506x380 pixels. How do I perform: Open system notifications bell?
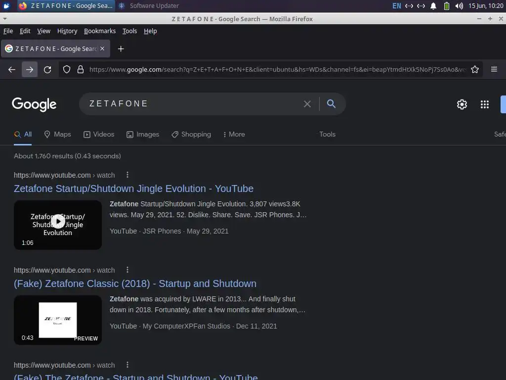coord(433,6)
